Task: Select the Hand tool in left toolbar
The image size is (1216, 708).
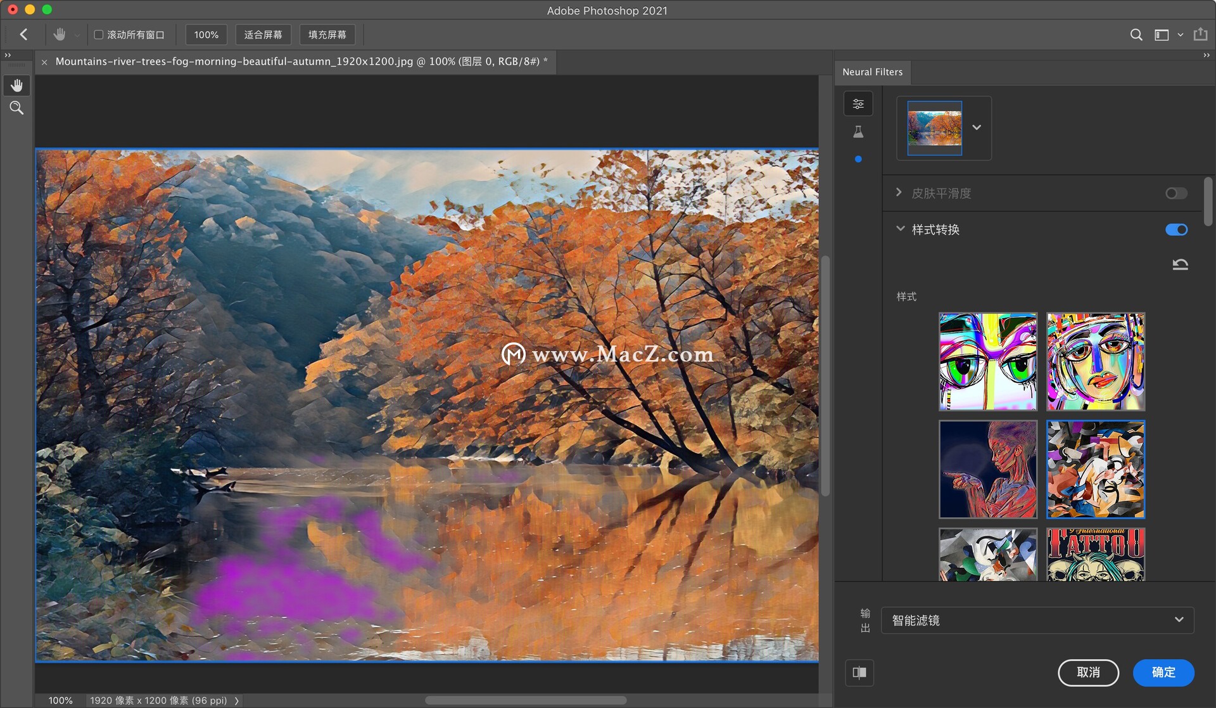Action: tap(16, 85)
